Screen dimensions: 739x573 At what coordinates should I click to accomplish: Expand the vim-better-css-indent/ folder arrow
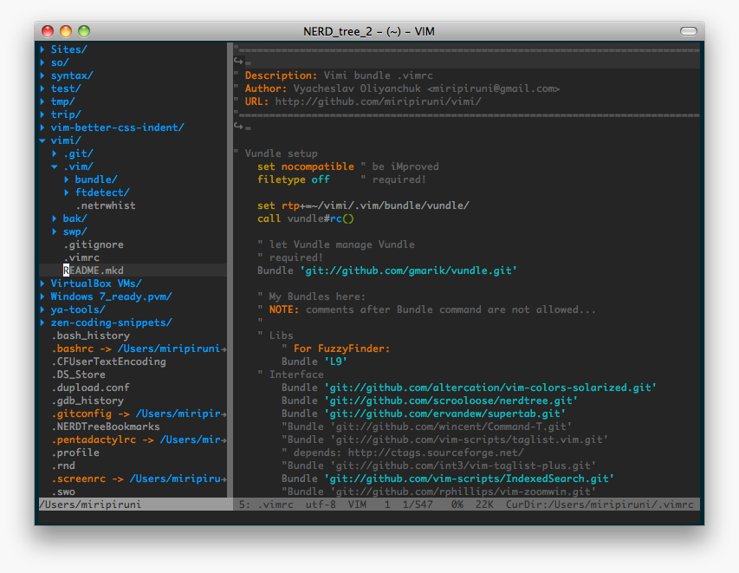pyautogui.click(x=42, y=127)
